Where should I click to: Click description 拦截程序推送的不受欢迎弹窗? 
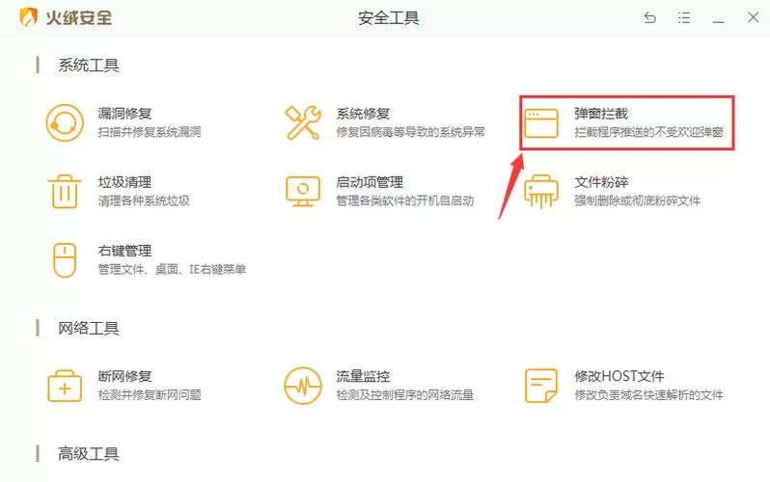(x=648, y=132)
